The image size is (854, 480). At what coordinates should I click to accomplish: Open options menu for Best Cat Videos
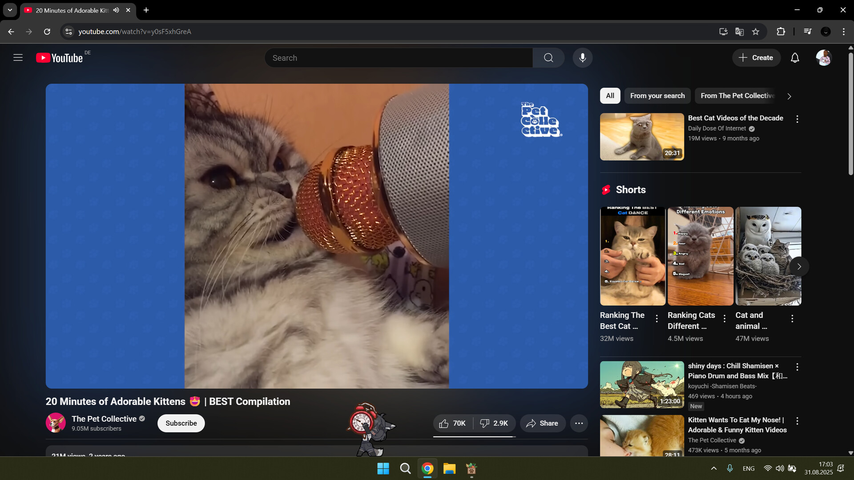pyautogui.click(x=797, y=119)
